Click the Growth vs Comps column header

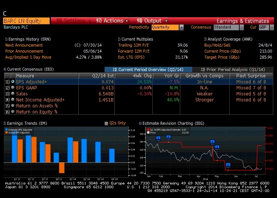[205, 76]
